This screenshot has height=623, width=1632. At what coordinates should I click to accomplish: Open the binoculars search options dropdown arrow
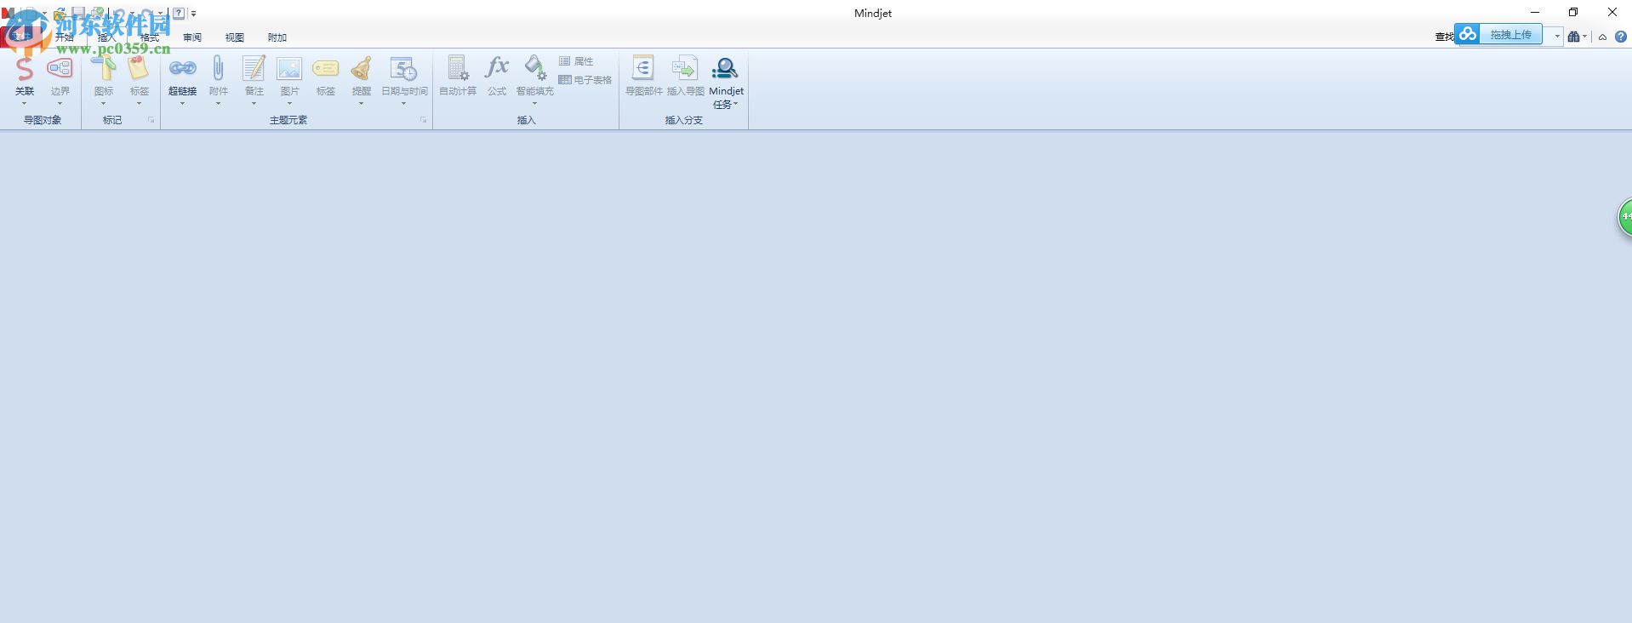point(1584,37)
